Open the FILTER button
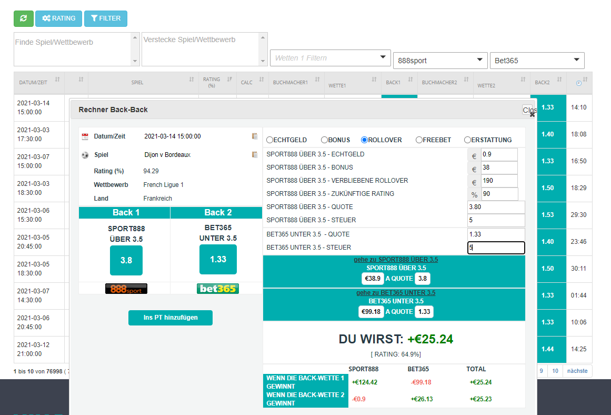Image resolution: width=611 pixels, height=415 pixels. click(x=106, y=18)
